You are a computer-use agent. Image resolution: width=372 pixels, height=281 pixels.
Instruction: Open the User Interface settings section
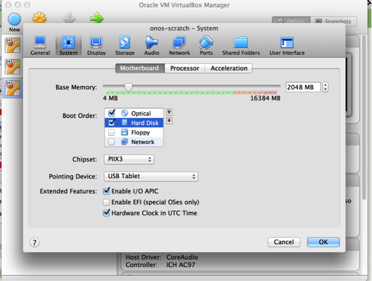(x=287, y=45)
